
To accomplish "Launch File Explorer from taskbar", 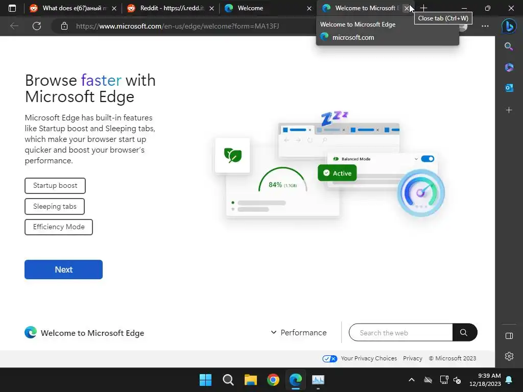I will click(x=250, y=380).
